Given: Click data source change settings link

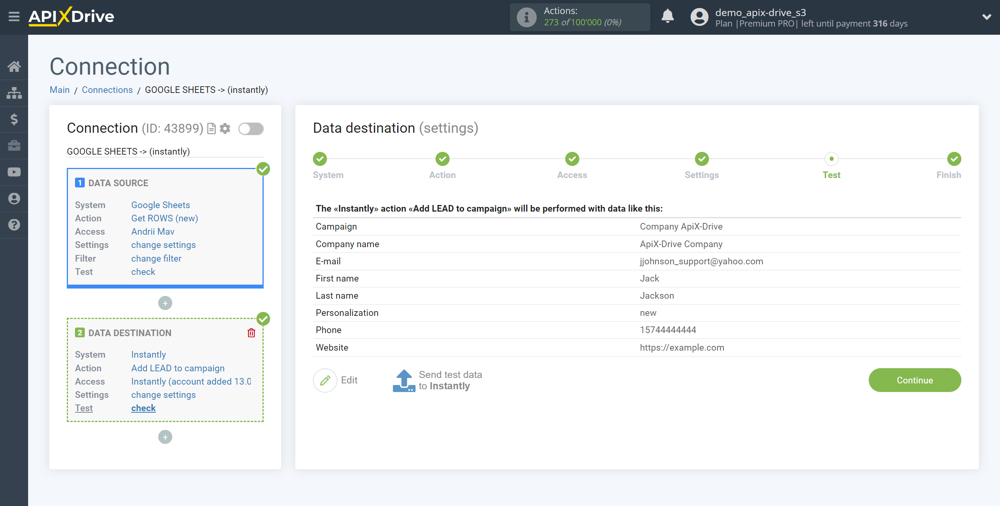Looking at the screenshot, I should pos(163,245).
